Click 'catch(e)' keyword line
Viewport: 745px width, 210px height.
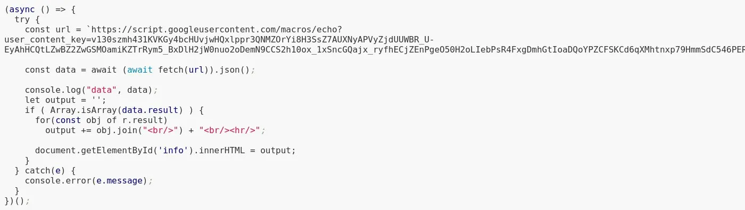click(46, 170)
